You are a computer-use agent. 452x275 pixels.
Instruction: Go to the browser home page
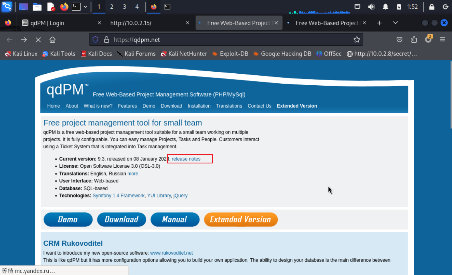pos(53,40)
